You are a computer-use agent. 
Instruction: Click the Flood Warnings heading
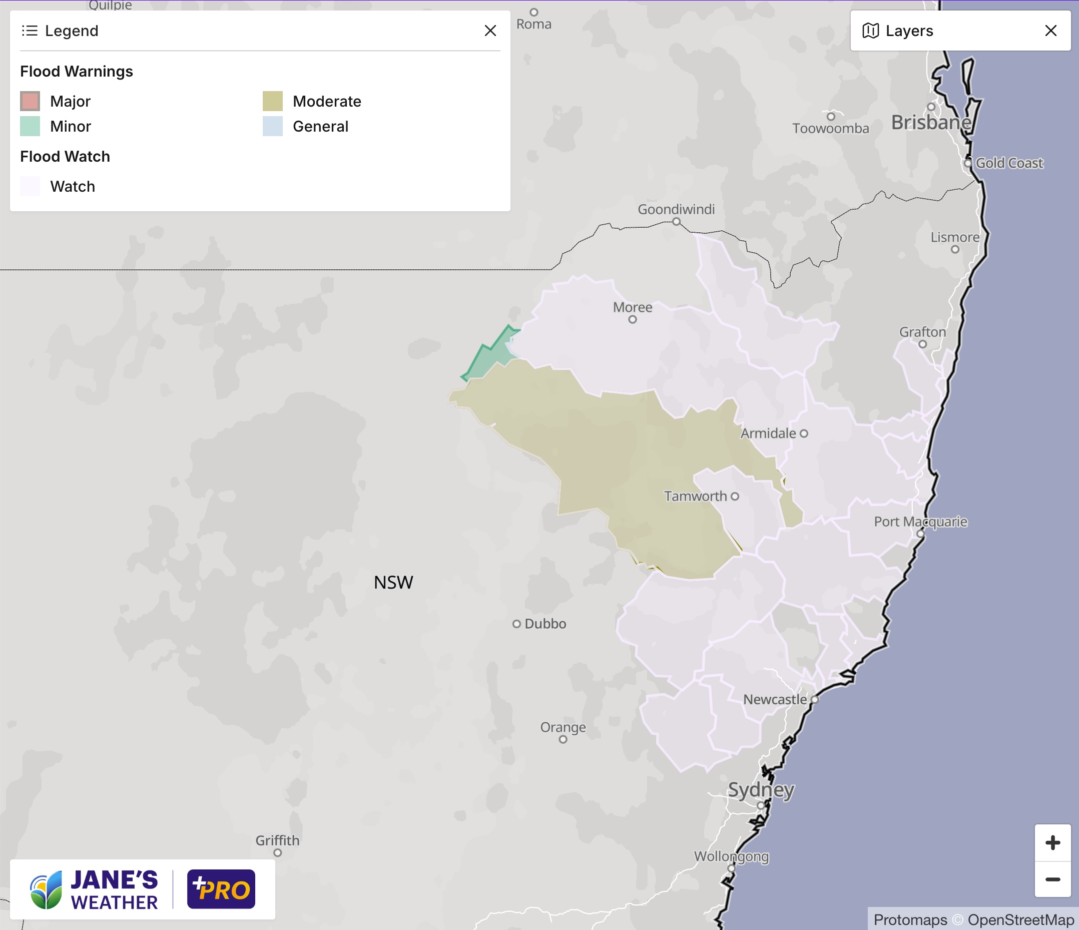(77, 72)
